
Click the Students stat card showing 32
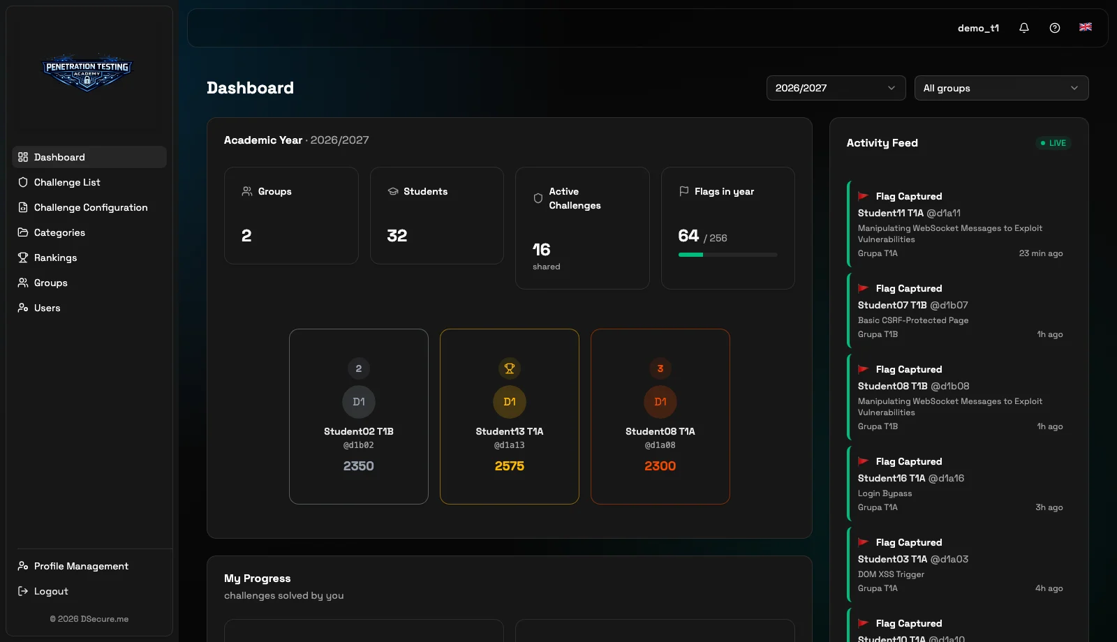(437, 216)
